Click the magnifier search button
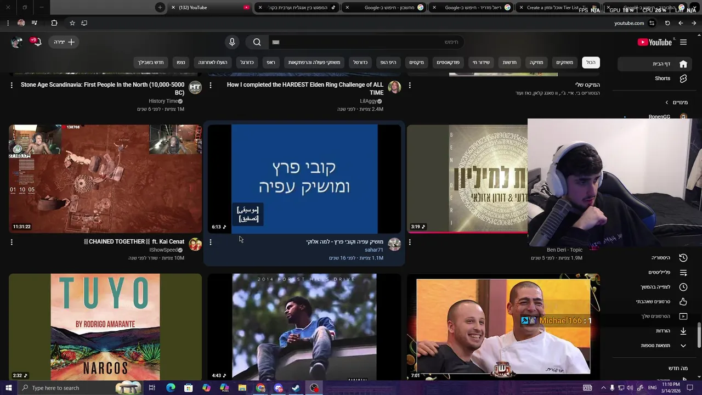 pyautogui.click(x=257, y=42)
